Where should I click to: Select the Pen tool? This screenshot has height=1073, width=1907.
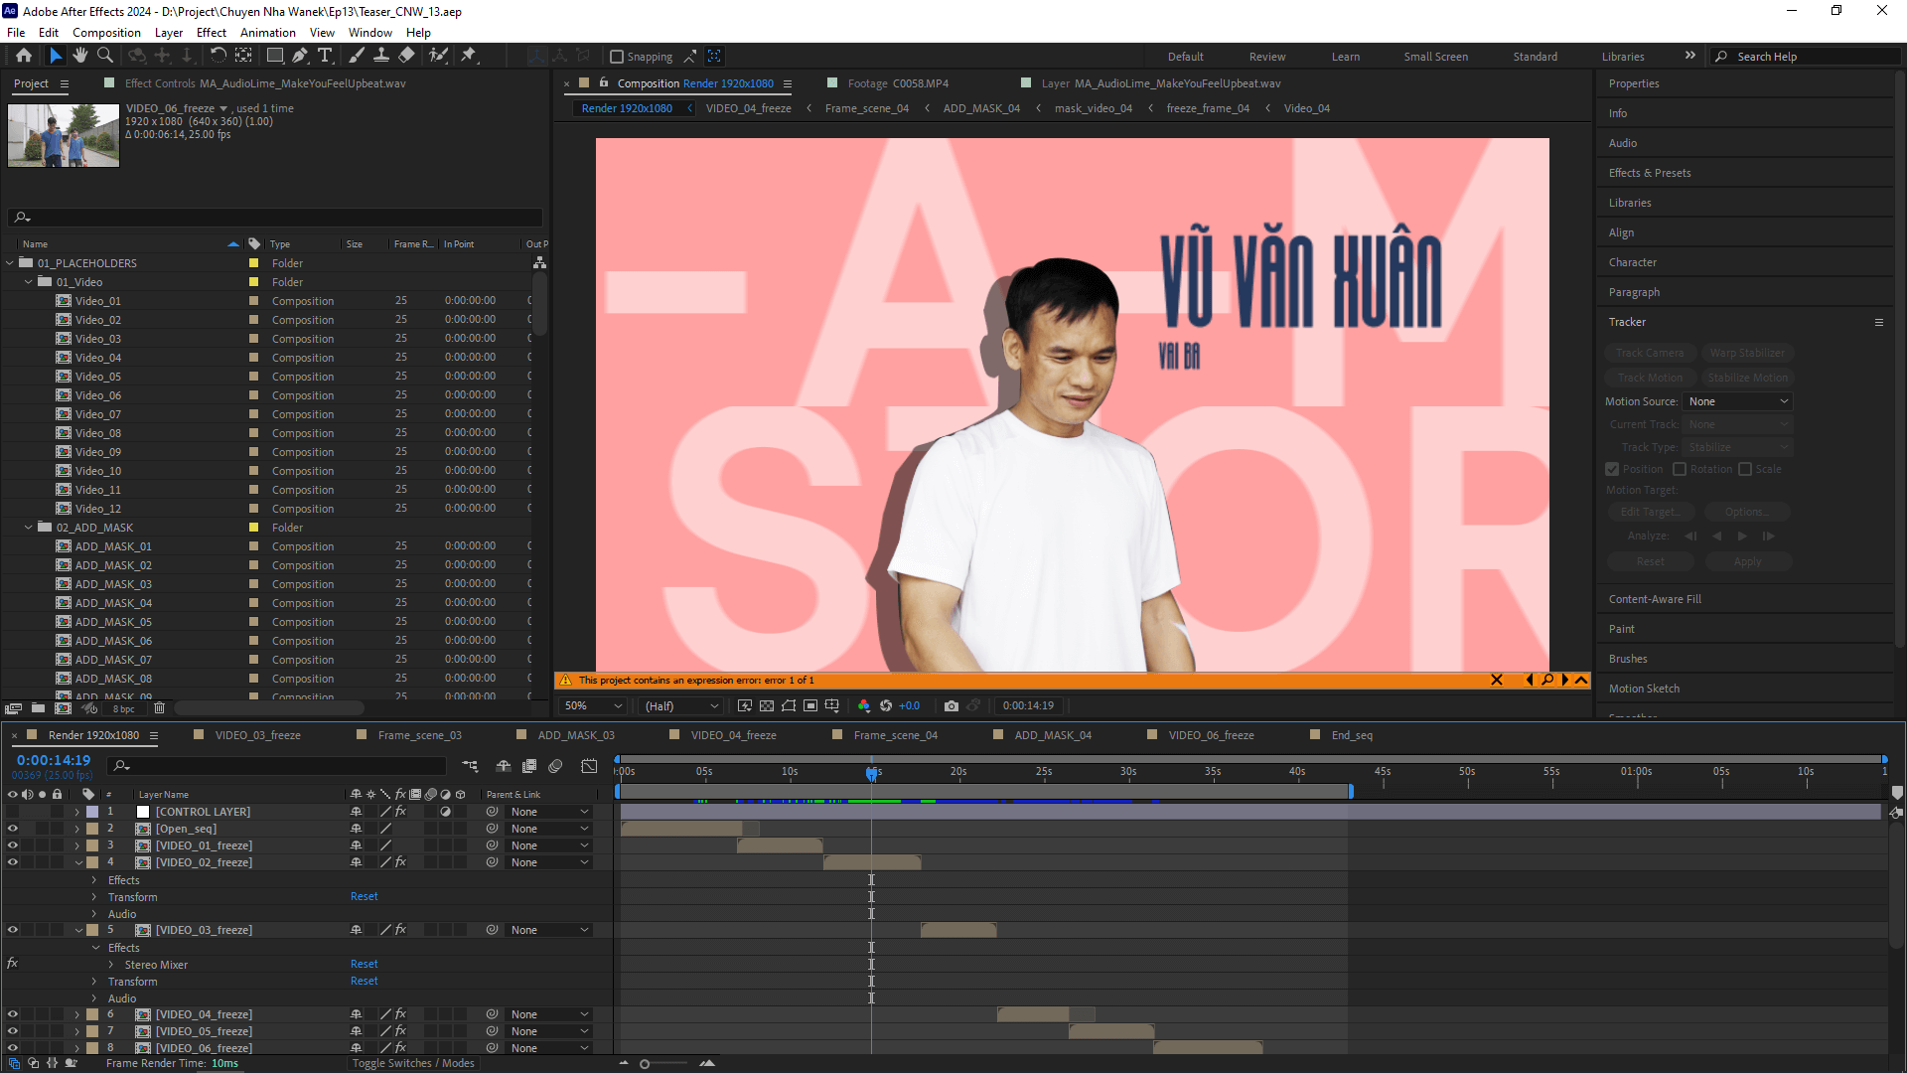(x=300, y=56)
